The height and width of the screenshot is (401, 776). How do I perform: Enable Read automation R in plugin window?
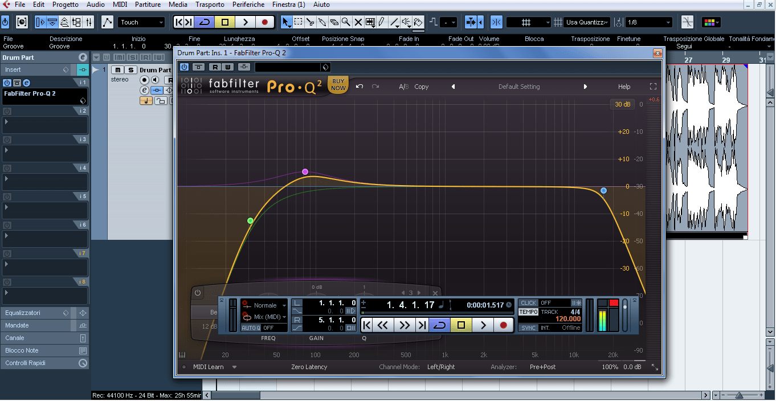click(x=215, y=67)
